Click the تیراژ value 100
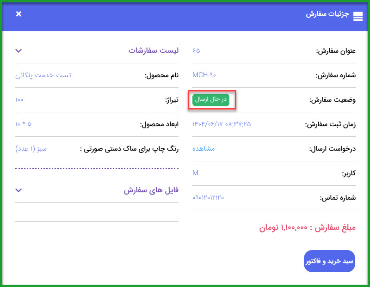 coord(19,99)
